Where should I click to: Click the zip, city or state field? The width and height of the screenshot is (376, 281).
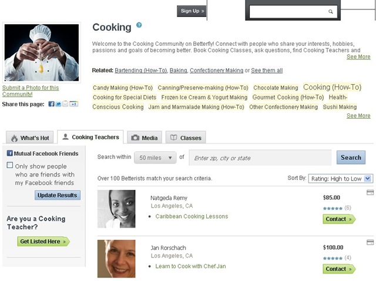coord(260,158)
